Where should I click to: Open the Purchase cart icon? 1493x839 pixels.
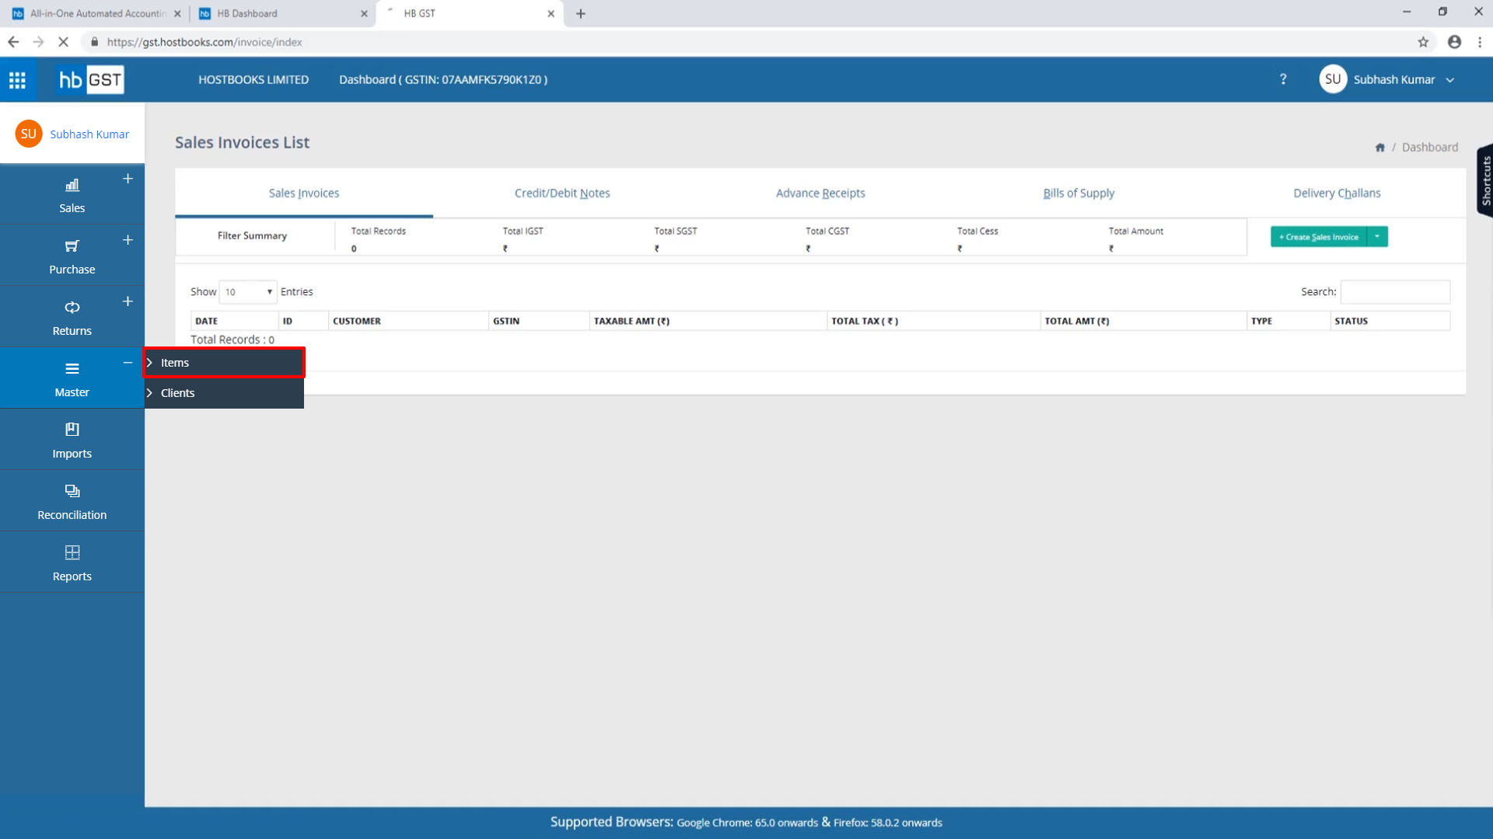point(72,246)
